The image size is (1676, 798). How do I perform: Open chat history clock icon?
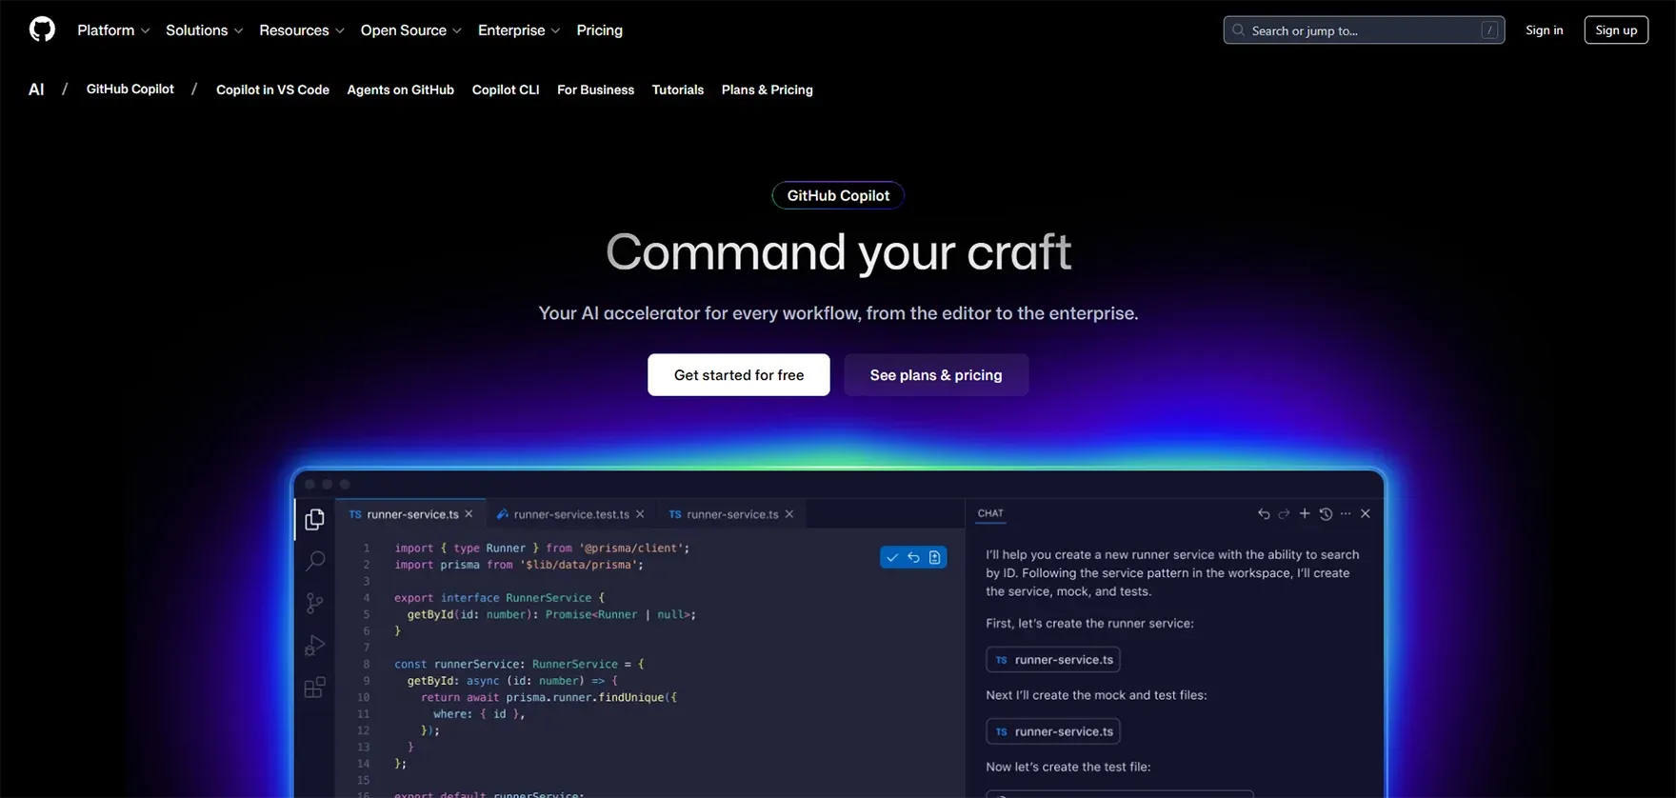(x=1326, y=513)
